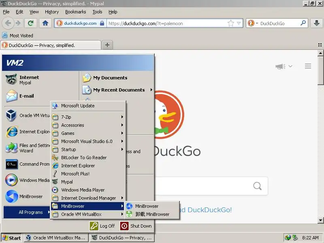Expand the 7-Zip program folder
Viewport: 324px width, 243px height.
coord(88,117)
